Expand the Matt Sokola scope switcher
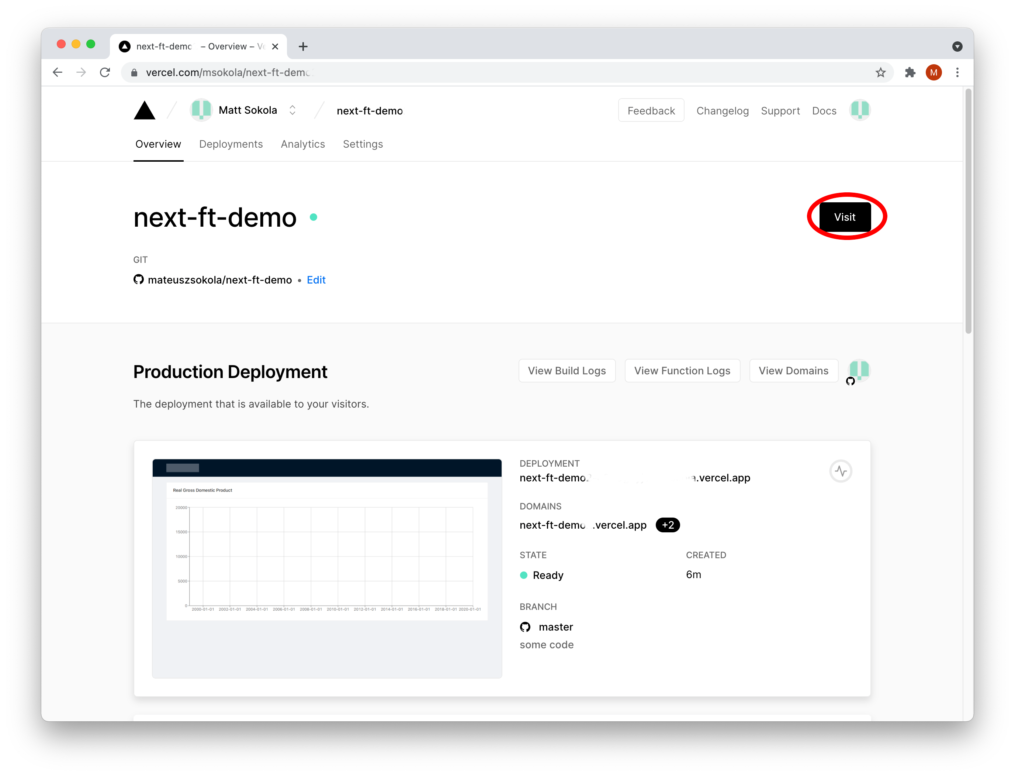 (292, 110)
